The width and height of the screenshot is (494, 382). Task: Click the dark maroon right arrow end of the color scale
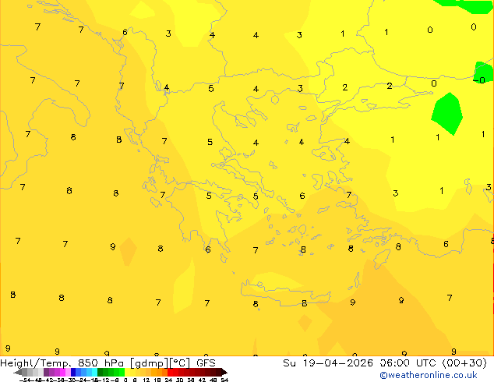click(x=224, y=373)
